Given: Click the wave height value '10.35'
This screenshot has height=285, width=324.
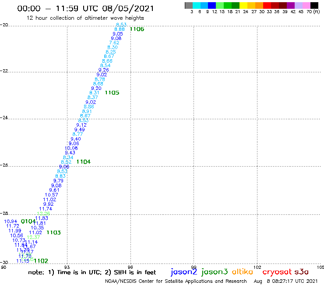Looking at the screenshot, I should click(x=37, y=228).
